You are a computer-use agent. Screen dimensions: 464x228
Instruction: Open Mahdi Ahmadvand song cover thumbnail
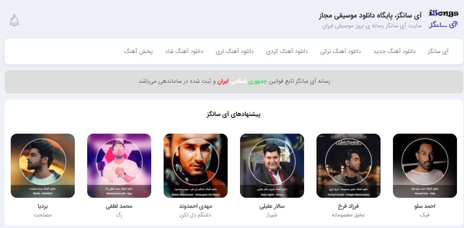point(195,166)
